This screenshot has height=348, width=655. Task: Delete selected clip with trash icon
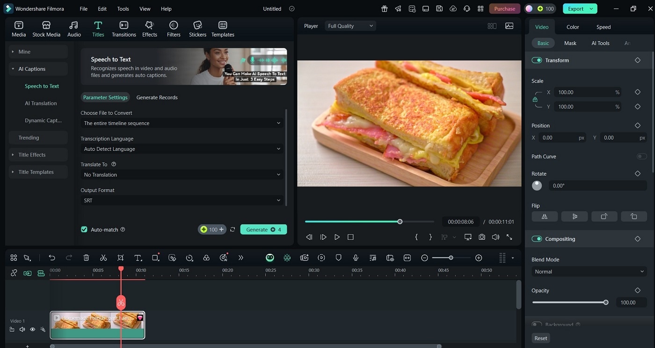click(x=86, y=258)
